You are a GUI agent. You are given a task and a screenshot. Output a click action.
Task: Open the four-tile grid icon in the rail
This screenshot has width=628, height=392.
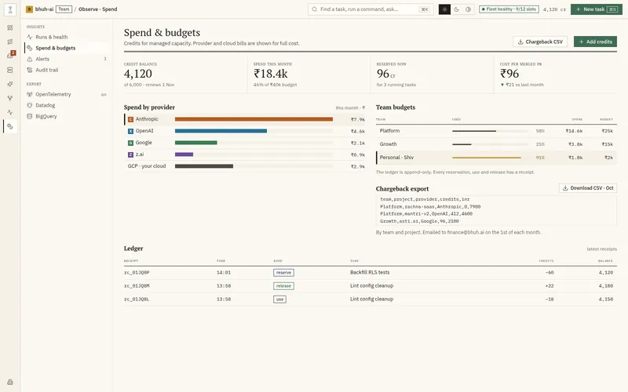coord(10,27)
